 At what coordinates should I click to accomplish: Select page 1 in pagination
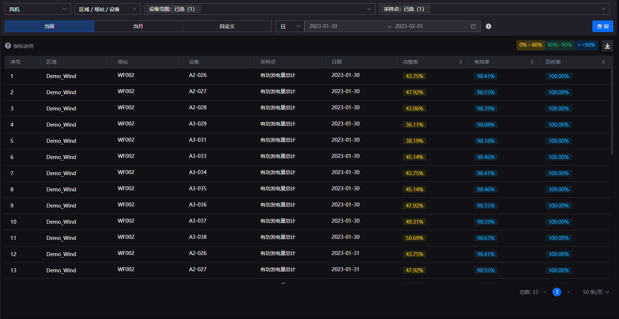(556, 292)
